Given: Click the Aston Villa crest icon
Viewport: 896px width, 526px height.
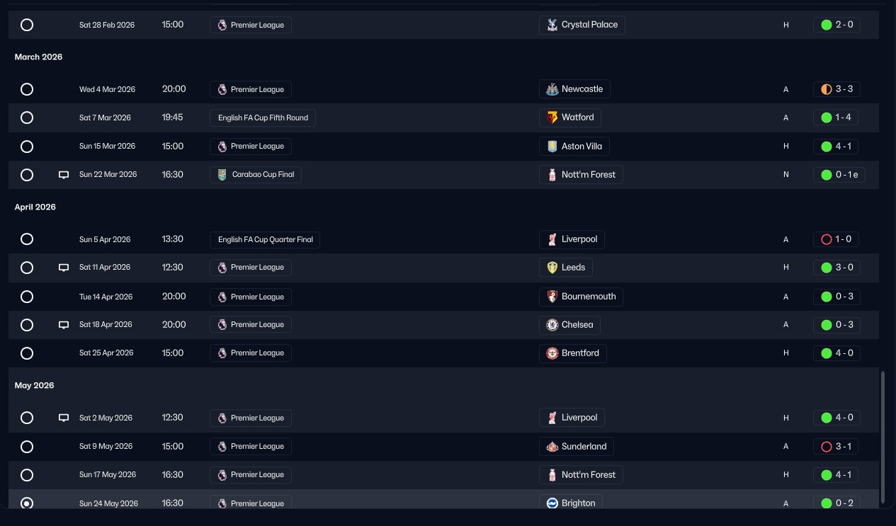Looking at the screenshot, I should [552, 147].
